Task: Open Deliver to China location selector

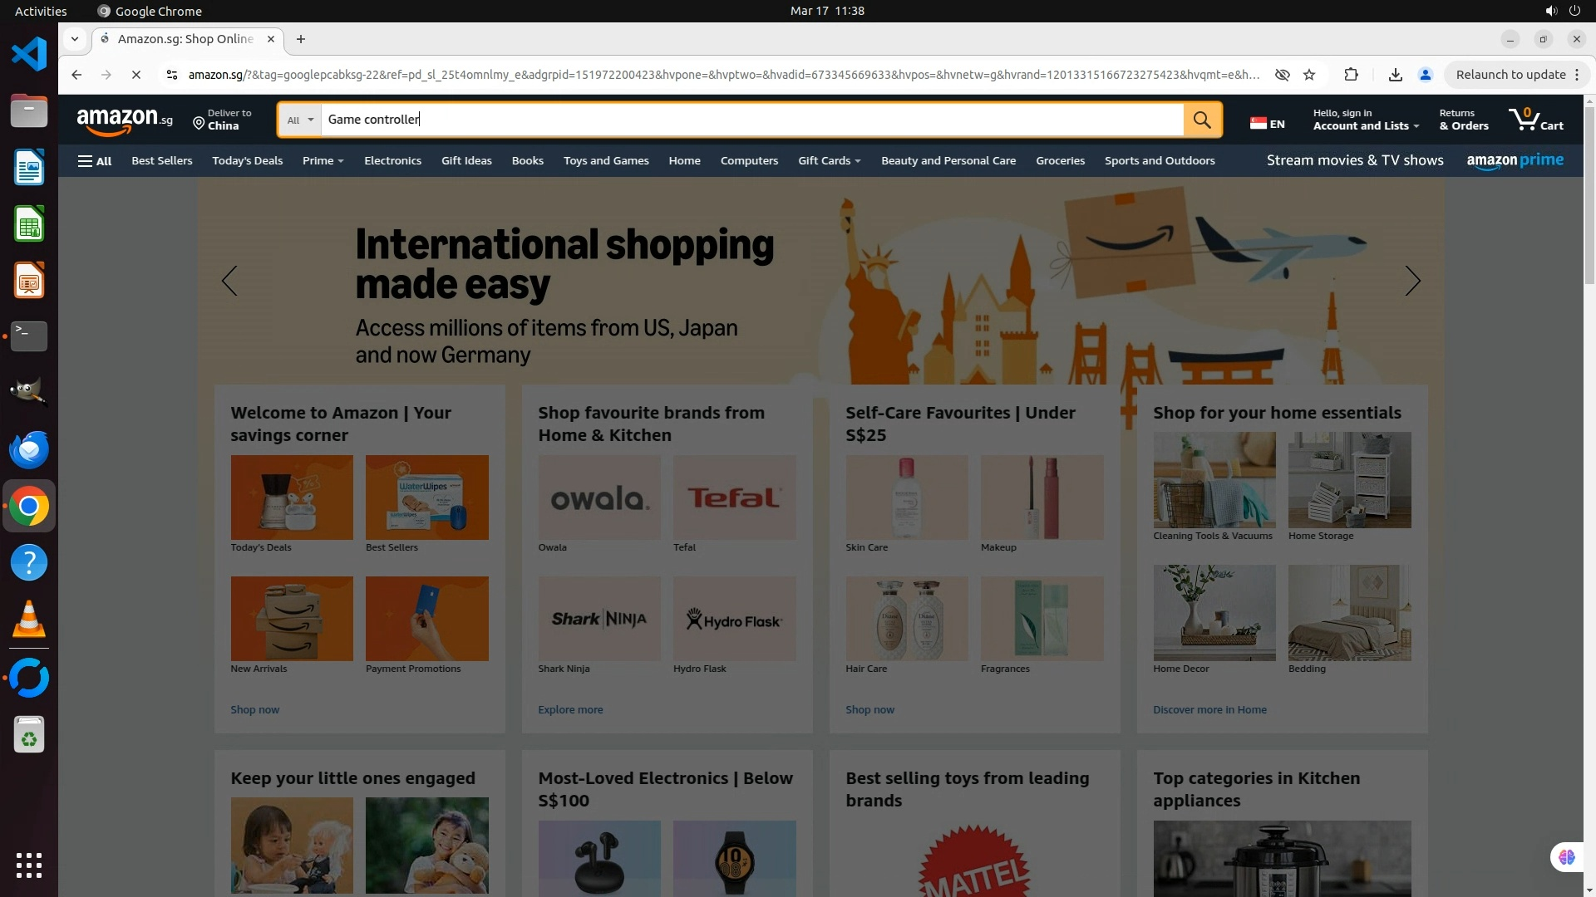Action: 222,120
